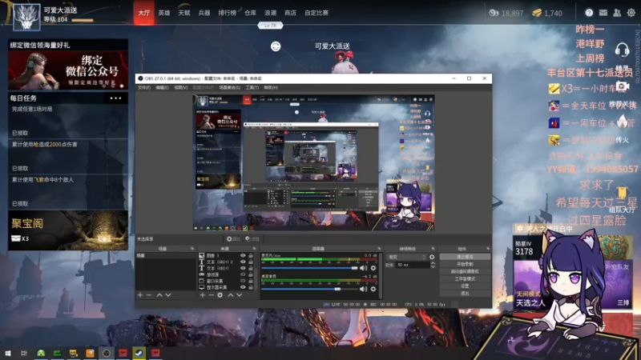
Task: Click the game help question mark icon
Action: tap(589, 13)
